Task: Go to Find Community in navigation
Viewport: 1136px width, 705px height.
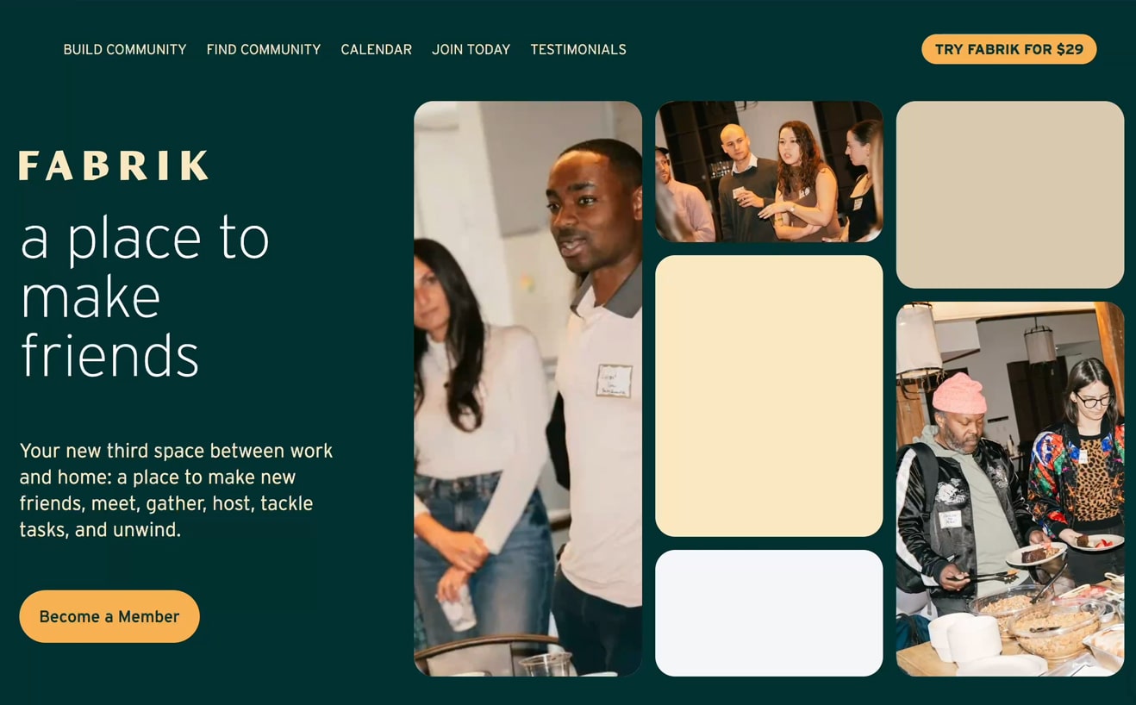Action: [264, 50]
